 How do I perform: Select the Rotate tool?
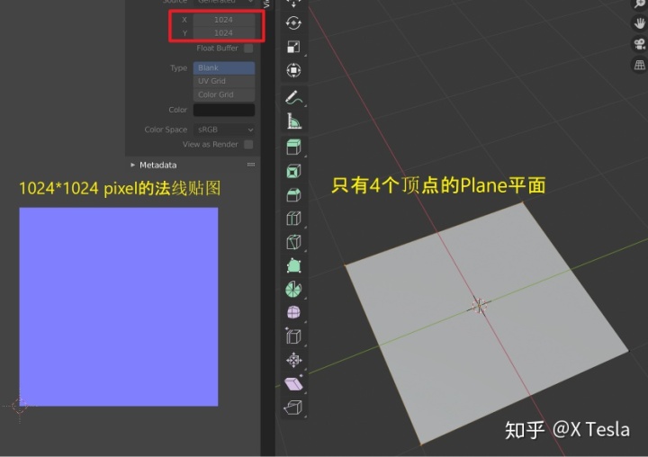[293, 22]
